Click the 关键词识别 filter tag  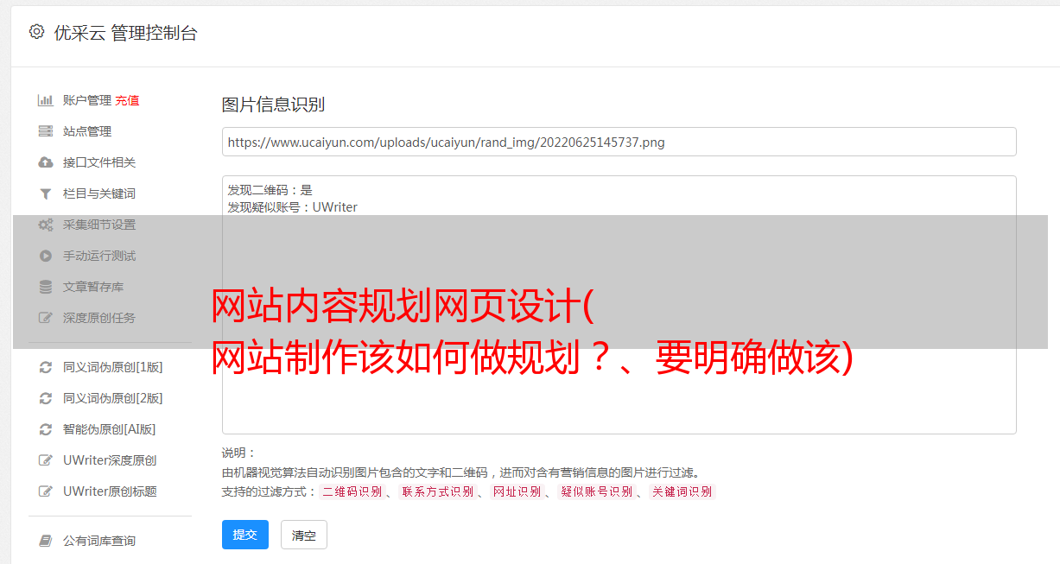pyautogui.click(x=682, y=491)
